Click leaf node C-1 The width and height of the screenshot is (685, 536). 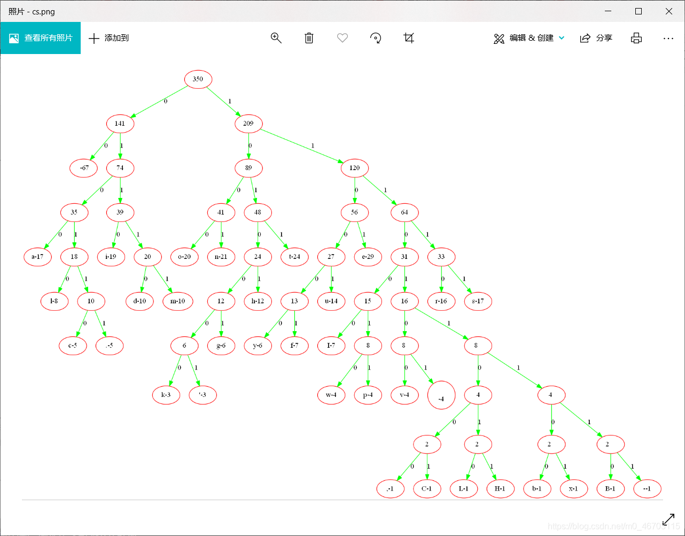[427, 489]
